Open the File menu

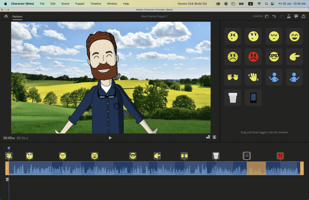click(42, 4)
